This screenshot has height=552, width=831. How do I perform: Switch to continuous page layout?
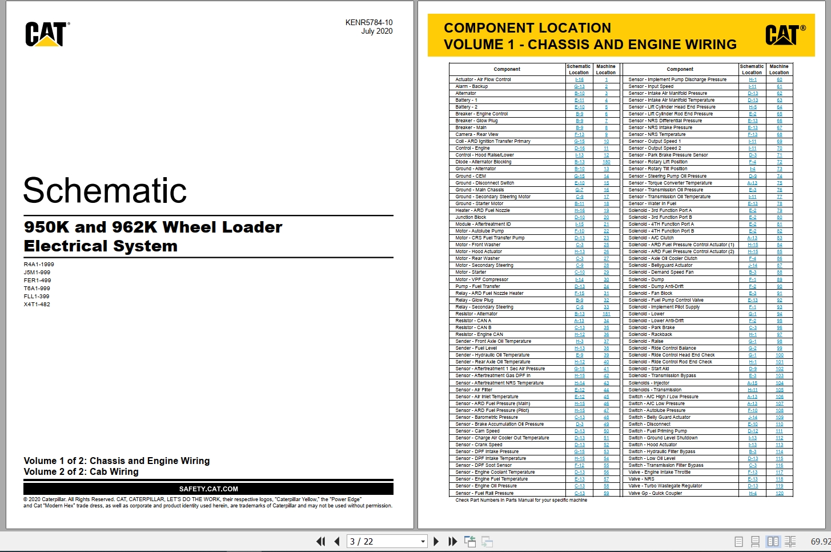coord(755,541)
